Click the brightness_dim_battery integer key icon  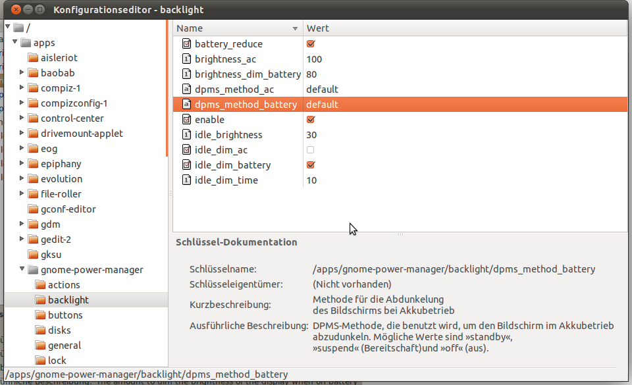pyautogui.click(x=186, y=74)
